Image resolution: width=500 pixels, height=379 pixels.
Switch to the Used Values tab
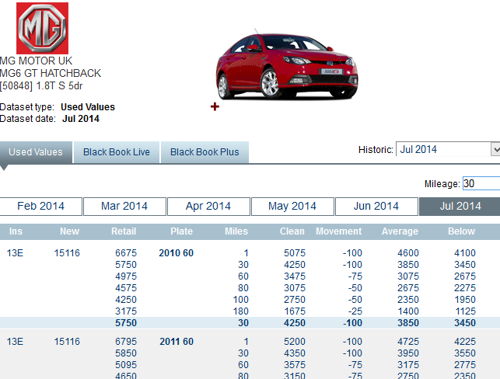(36, 152)
